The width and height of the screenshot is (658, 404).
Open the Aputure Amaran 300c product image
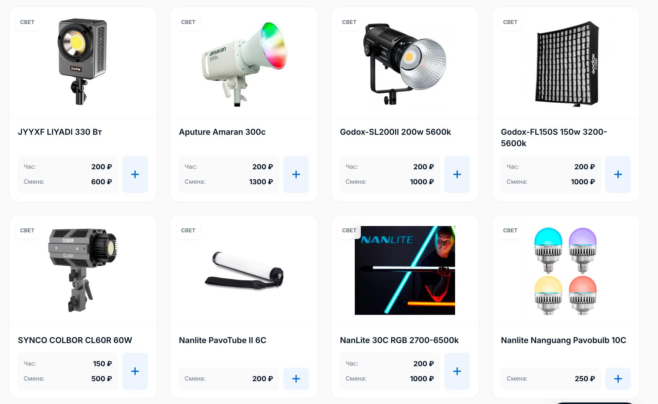244,64
